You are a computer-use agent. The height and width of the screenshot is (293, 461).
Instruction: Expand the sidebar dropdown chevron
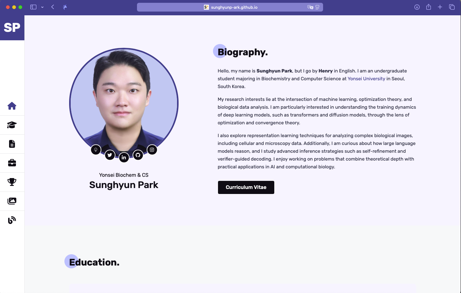[42, 7]
